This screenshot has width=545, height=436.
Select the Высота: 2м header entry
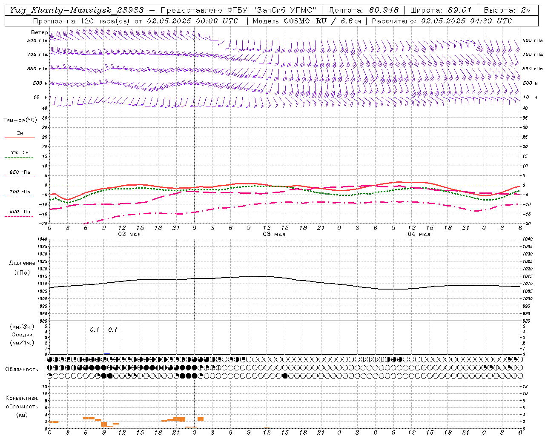507,10
